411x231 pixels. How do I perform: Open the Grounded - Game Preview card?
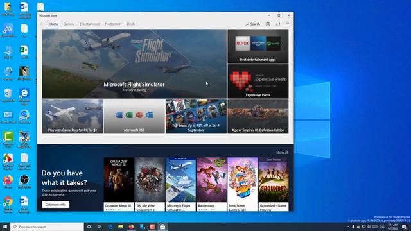tap(274, 184)
